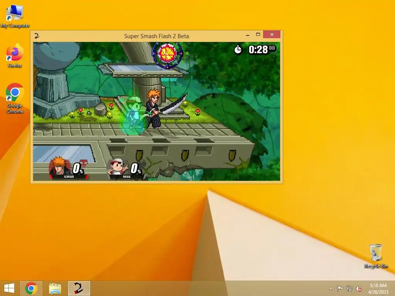Click the green glowing Ness character
Image resolution: width=395 pixels, height=296 pixels.
click(x=133, y=116)
